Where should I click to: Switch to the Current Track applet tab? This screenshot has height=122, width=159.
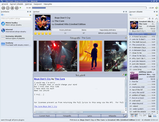pyautogui.click(x=44, y=116)
